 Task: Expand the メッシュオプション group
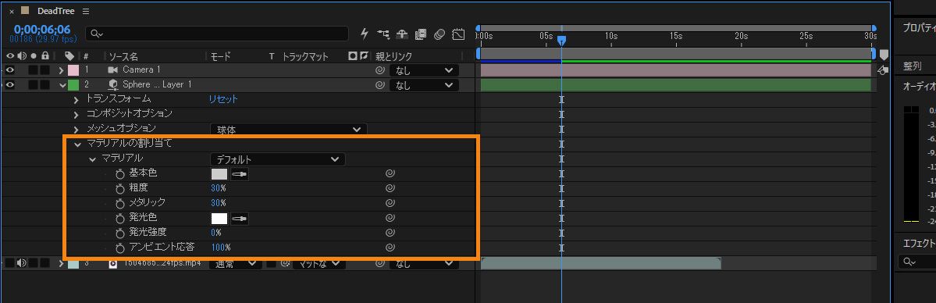click(76, 129)
